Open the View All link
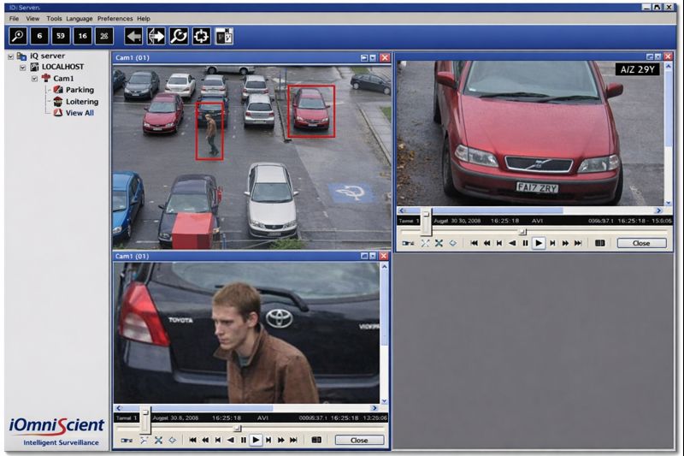Viewport: 684px width, 456px height. pyautogui.click(x=80, y=113)
